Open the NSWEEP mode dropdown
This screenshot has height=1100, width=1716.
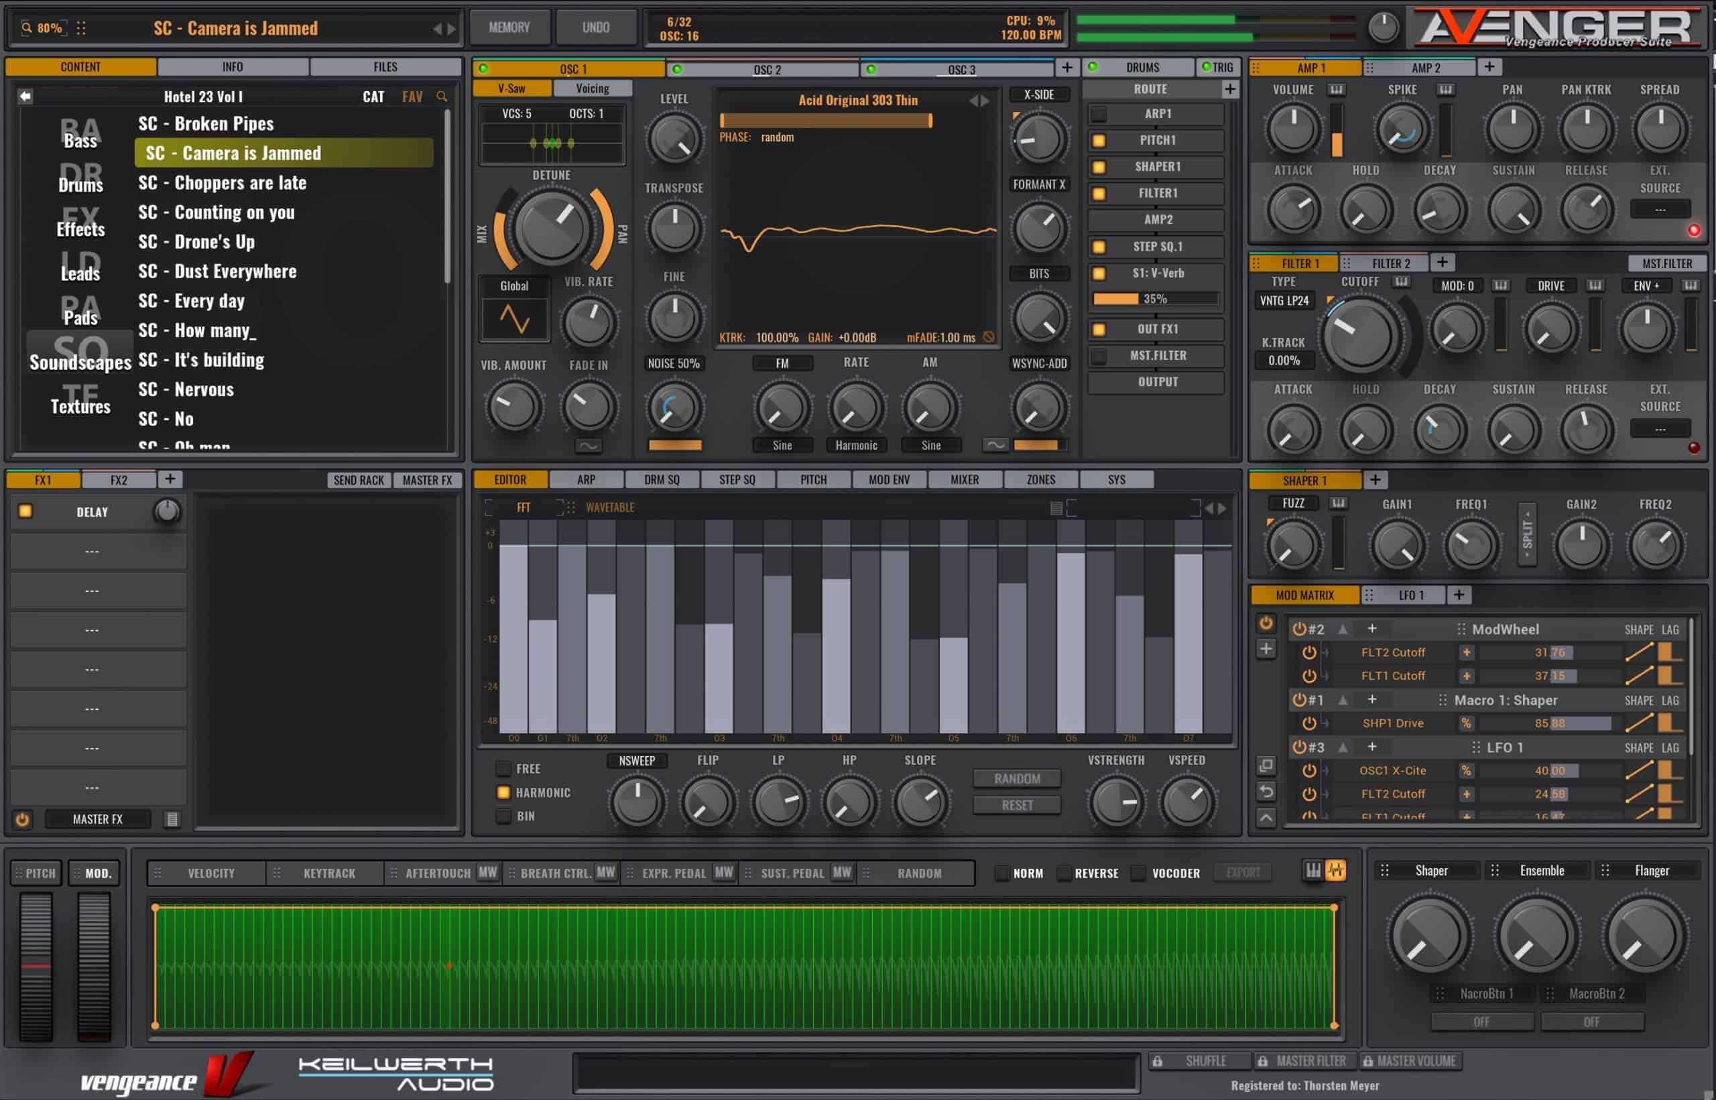point(637,761)
